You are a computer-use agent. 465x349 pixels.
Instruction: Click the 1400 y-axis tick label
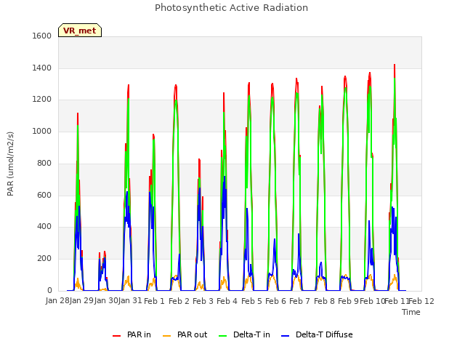pyautogui.click(x=42, y=68)
